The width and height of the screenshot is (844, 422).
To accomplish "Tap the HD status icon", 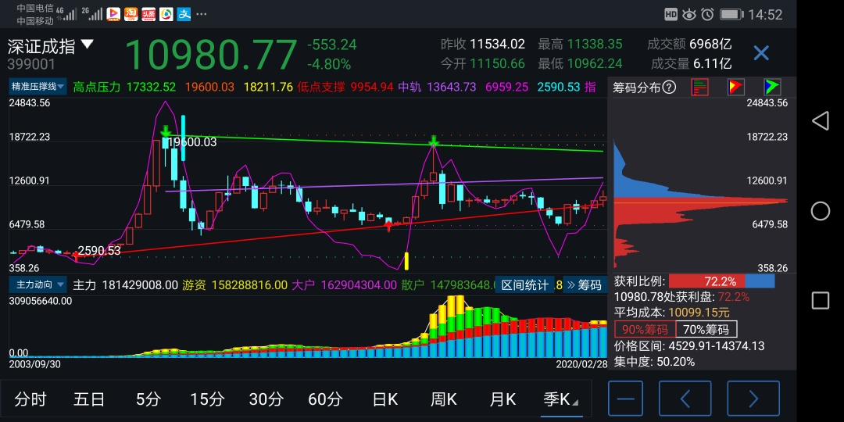I will tap(671, 15).
